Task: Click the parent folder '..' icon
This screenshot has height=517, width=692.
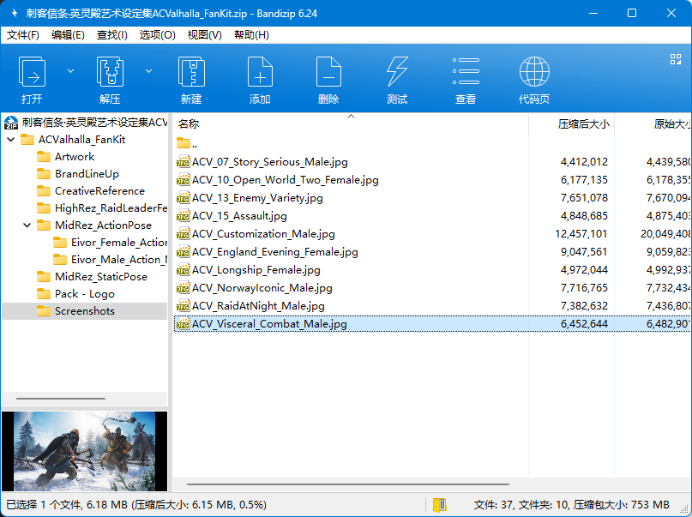Action: (x=184, y=143)
